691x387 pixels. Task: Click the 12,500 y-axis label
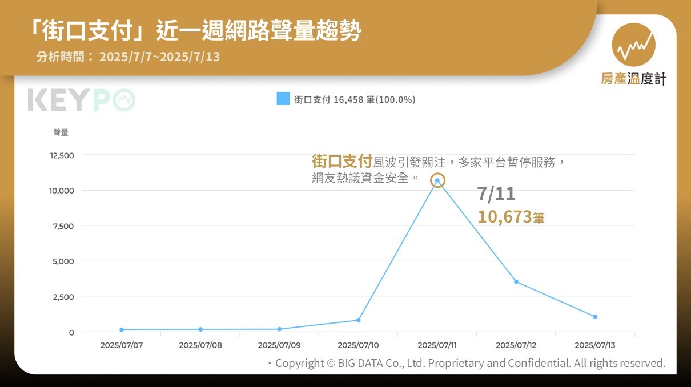pos(62,155)
